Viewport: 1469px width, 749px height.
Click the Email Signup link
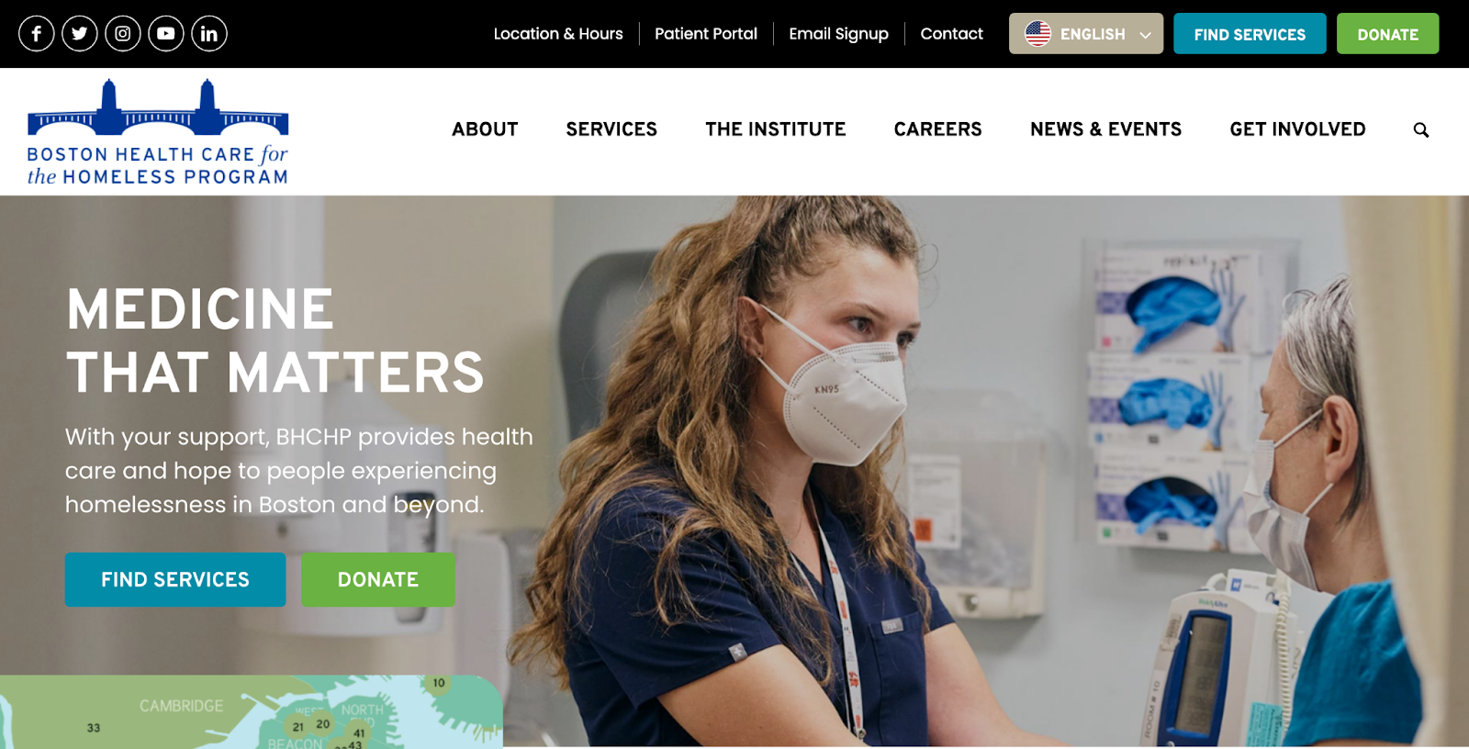[x=839, y=34]
